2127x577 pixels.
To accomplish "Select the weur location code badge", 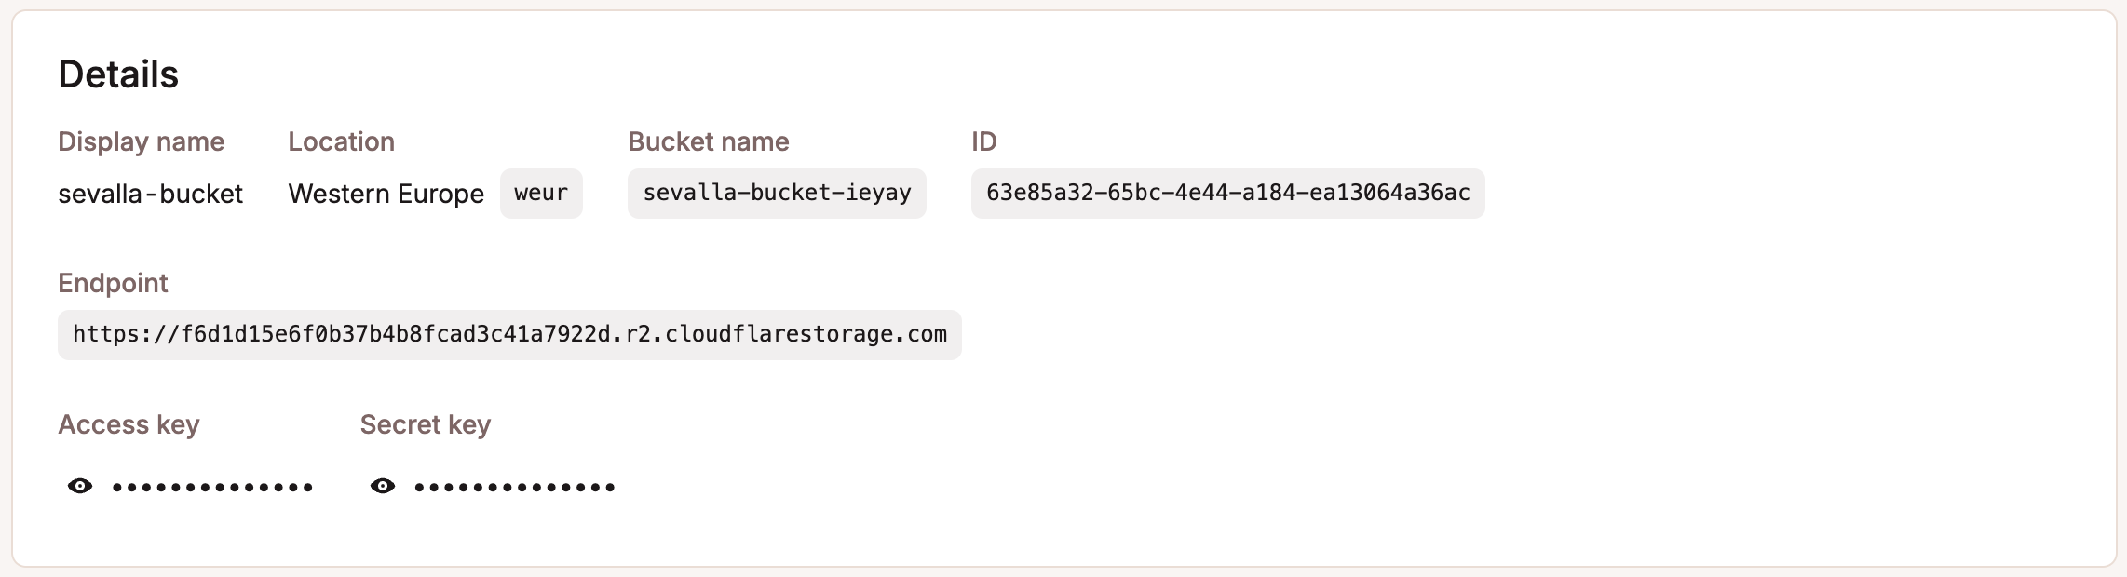I will [540, 194].
